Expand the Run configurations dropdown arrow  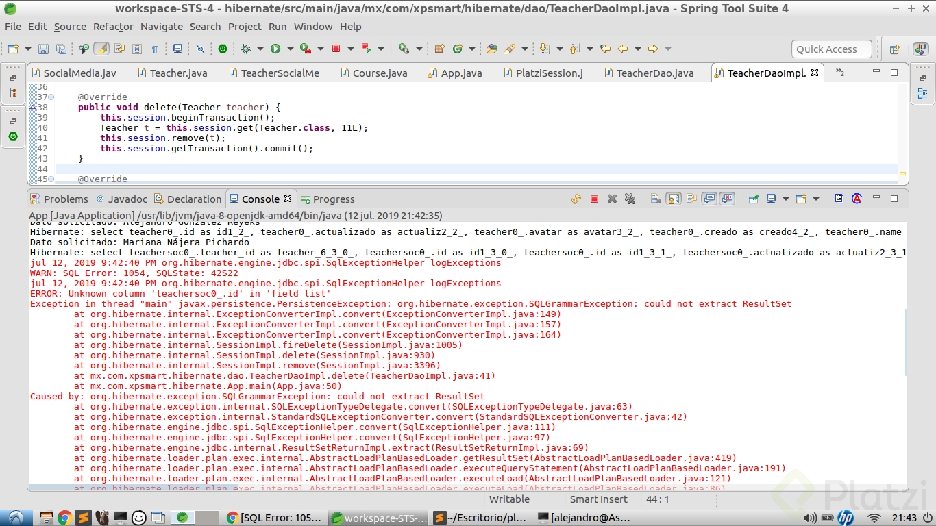click(289, 49)
